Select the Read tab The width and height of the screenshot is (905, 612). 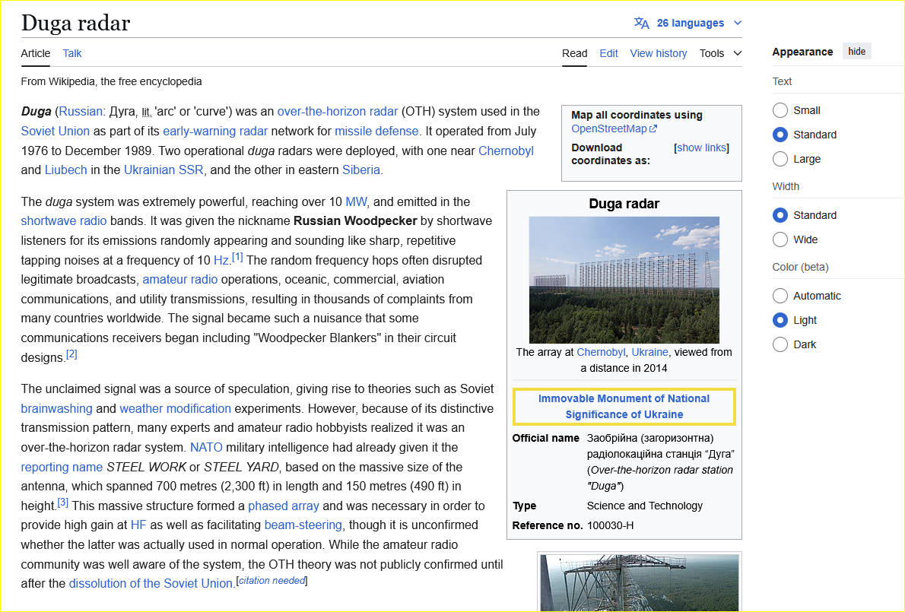point(574,53)
